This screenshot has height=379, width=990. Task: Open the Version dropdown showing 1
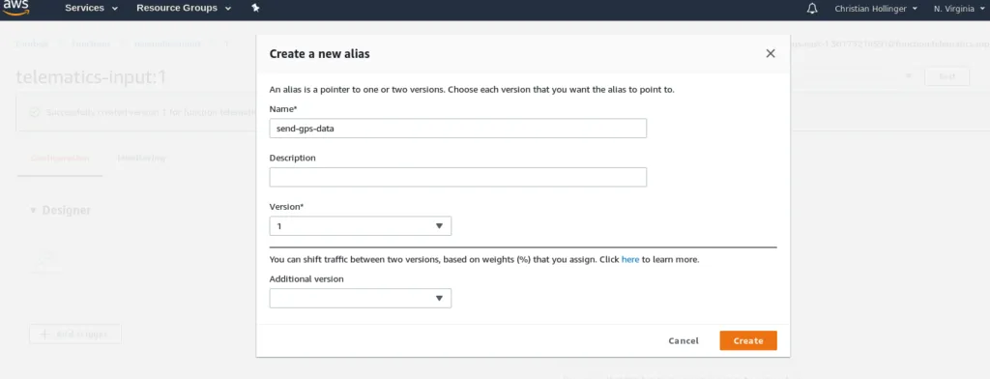click(x=361, y=226)
